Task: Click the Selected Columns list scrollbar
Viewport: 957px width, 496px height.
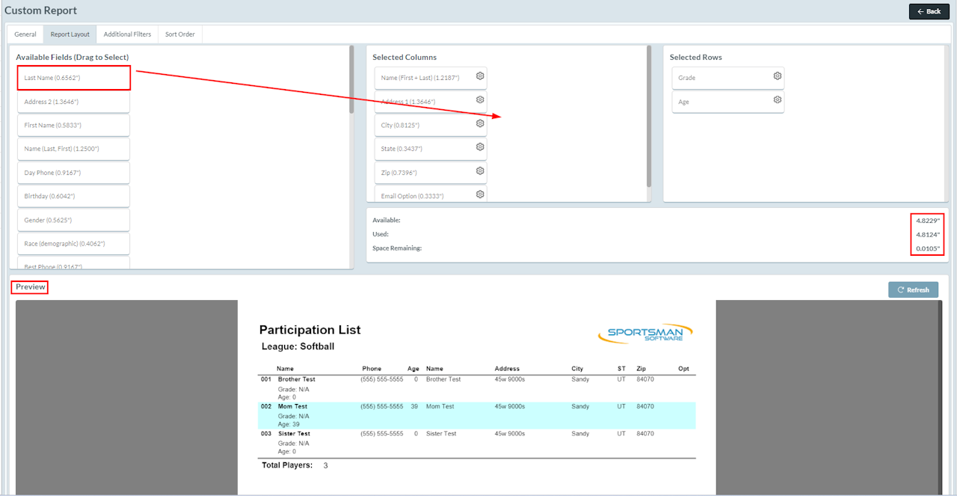Action: pyautogui.click(x=649, y=116)
